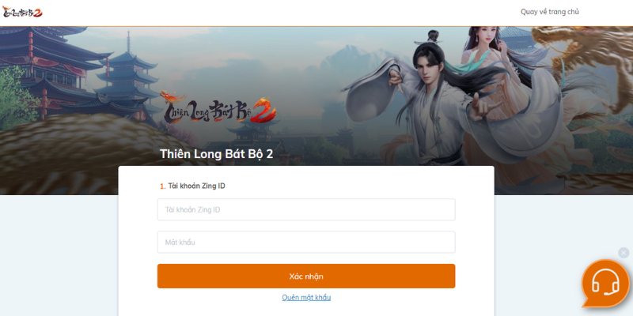Go back via Quay về trang chủ
Screen dimensions: 633x316
tap(549, 12)
